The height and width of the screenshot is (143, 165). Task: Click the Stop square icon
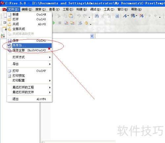(x=60, y=23)
